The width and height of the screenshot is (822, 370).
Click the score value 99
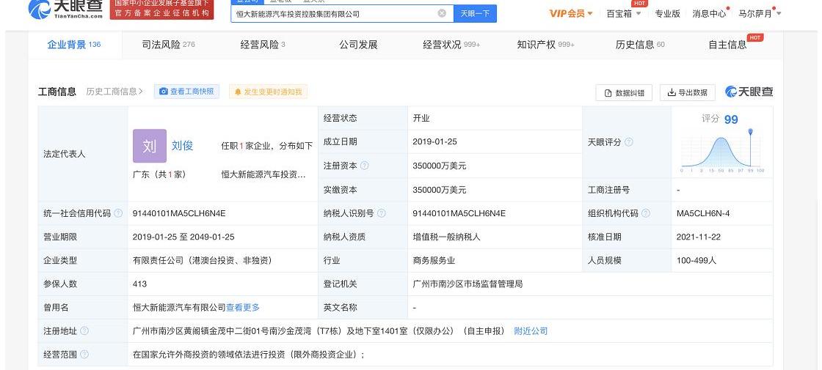(x=731, y=119)
